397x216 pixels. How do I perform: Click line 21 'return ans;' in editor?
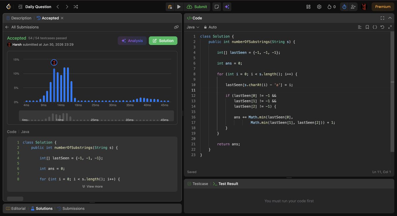tap(228, 144)
